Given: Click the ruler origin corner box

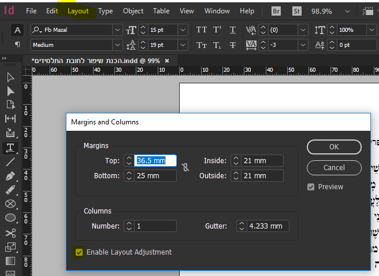Looking at the screenshot, I should click(x=27, y=71).
